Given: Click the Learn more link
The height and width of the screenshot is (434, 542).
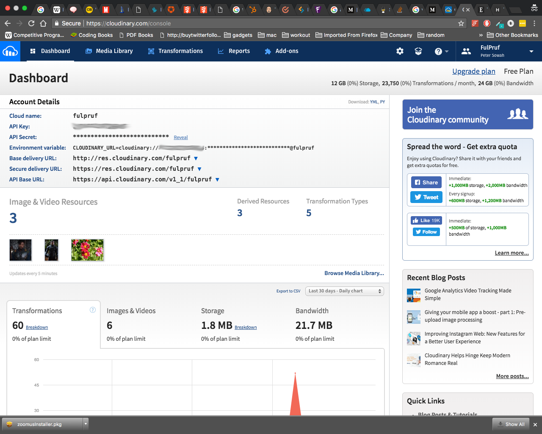Looking at the screenshot, I should coord(512,253).
